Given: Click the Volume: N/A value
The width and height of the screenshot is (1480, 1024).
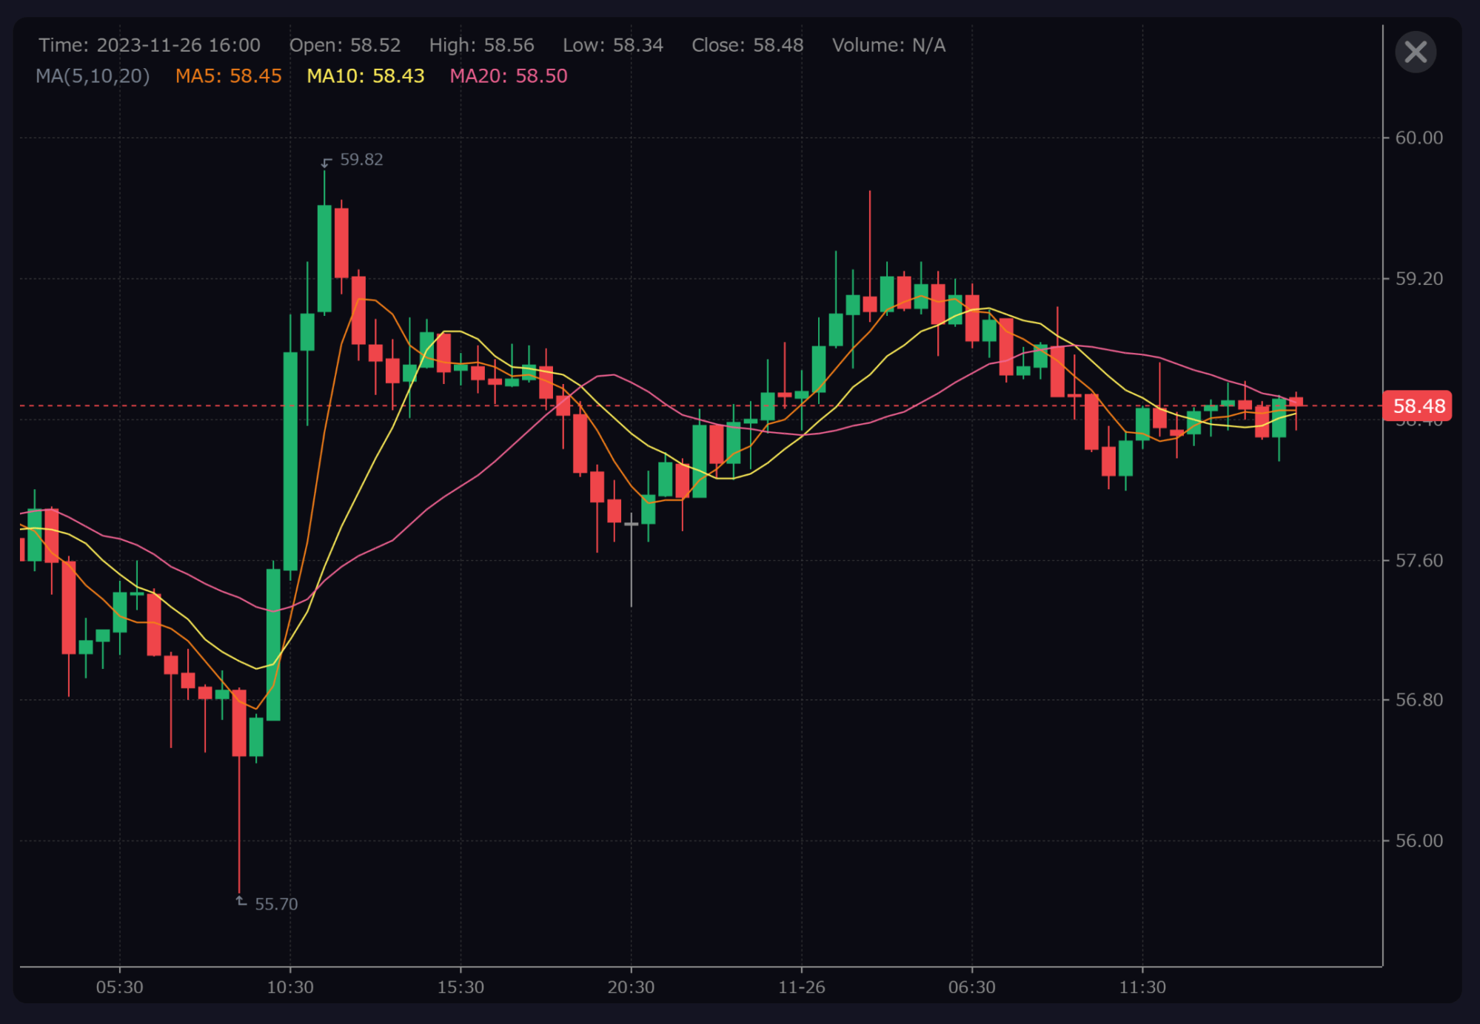Looking at the screenshot, I should coord(889,45).
